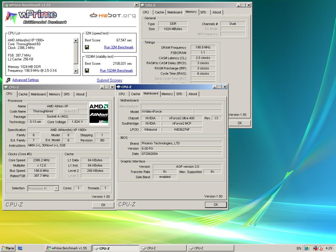Click the wPrime multithreaded benchmark logo
Screen dimensions: 336x252
(x=36, y=17)
